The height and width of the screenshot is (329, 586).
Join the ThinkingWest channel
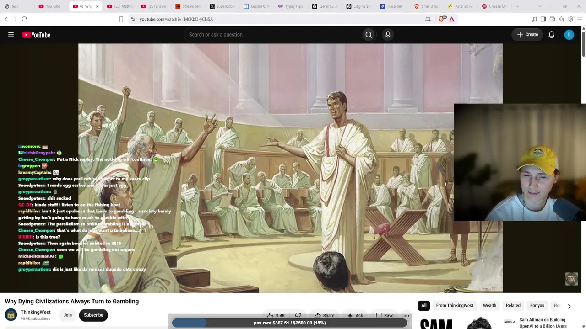[67, 315]
